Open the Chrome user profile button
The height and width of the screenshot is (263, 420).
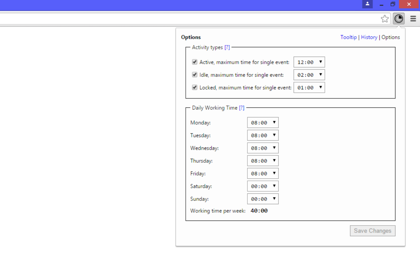[x=367, y=4]
